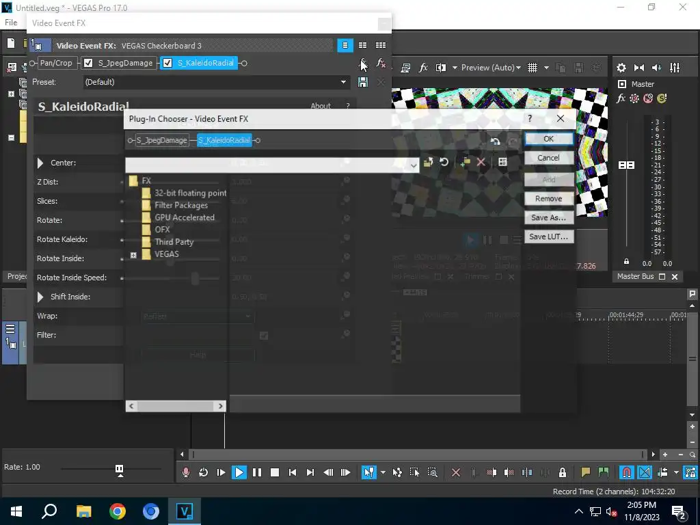This screenshot has height=525, width=700.
Task: Click the preview overlay grid icon
Action: point(532,68)
